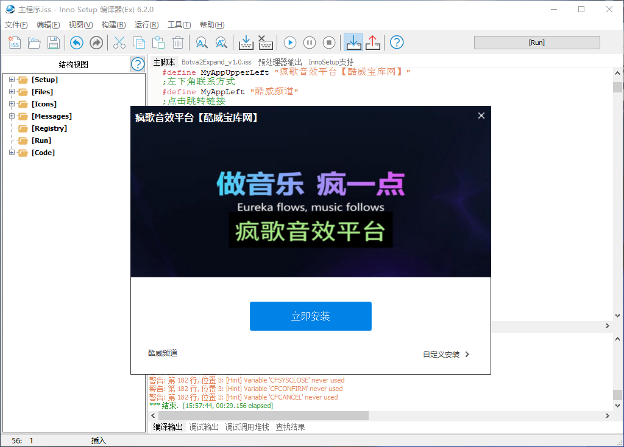Expand the [Messages] tree node
The height and width of the screenshot is (447, 624).
pyautogui.click(x=12, y=116)
